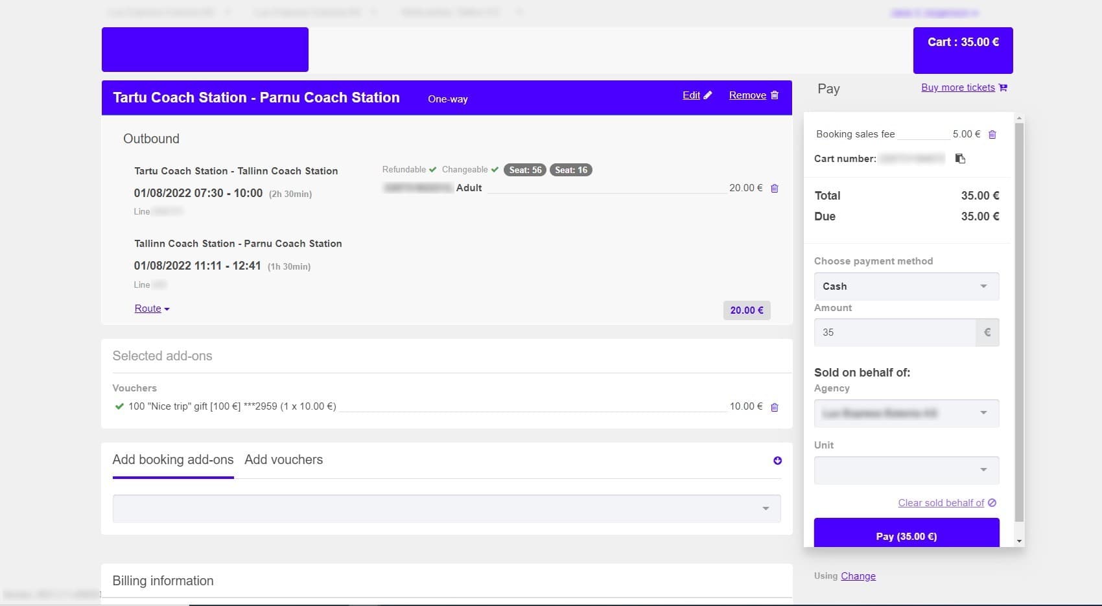Delete the booking sales fee
1102x606 pixels.
pyautogui.click(x=992, y=135)
